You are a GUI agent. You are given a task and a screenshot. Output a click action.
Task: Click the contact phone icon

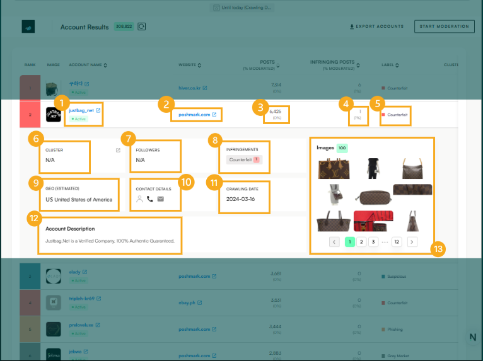[150, 199]
